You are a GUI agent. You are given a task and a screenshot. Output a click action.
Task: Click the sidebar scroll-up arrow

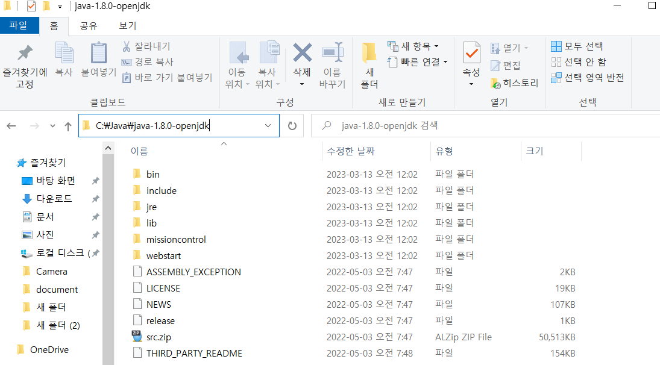point(108,148)
